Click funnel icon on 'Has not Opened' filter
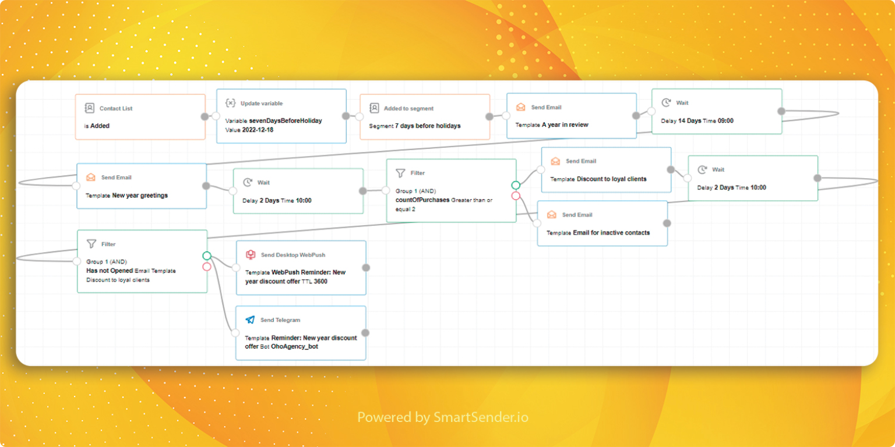The height and width of the screenshot is (447, 895). pos(91,244)
